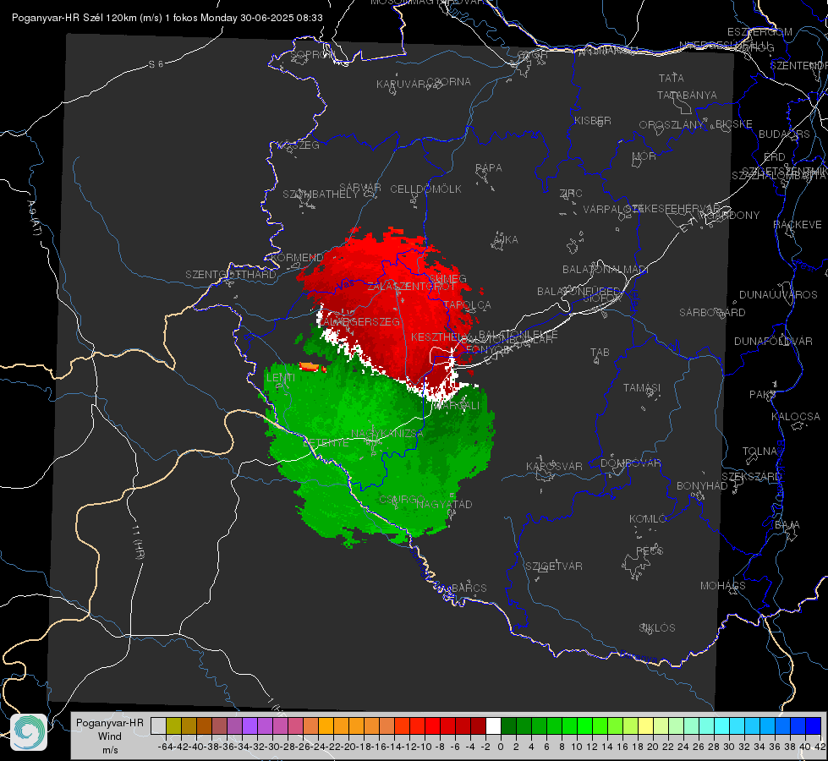828x761 pixels.
Task: Click the CELLDOMOLK city label
Action: (x=426, y=189)
